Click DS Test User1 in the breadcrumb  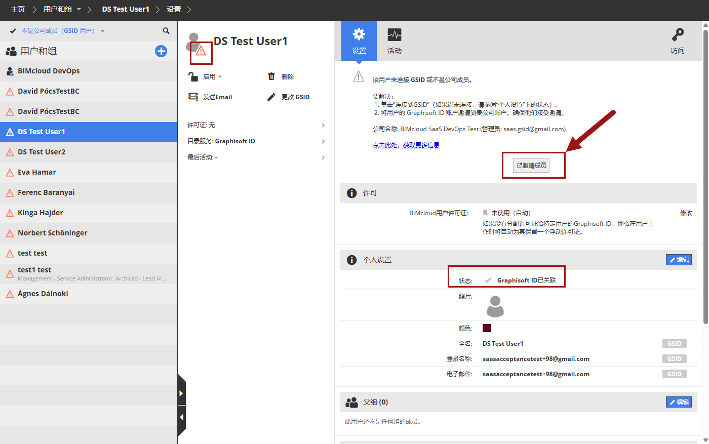pyautogui.click(x=126, y=10)
